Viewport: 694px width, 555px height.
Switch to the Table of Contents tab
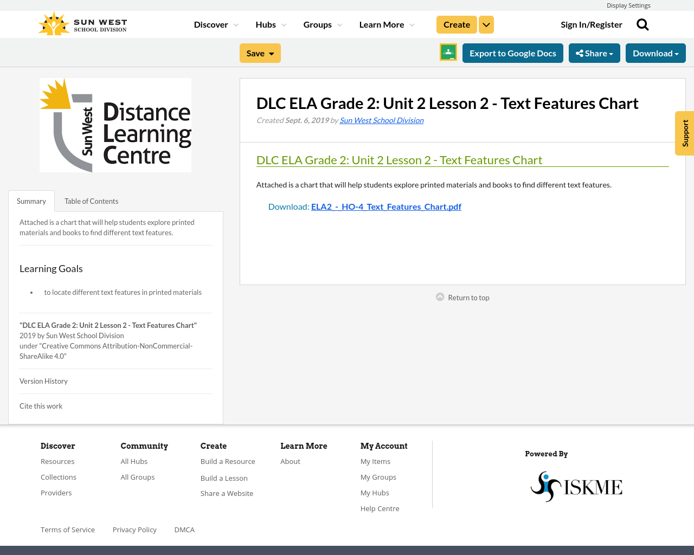91,201
